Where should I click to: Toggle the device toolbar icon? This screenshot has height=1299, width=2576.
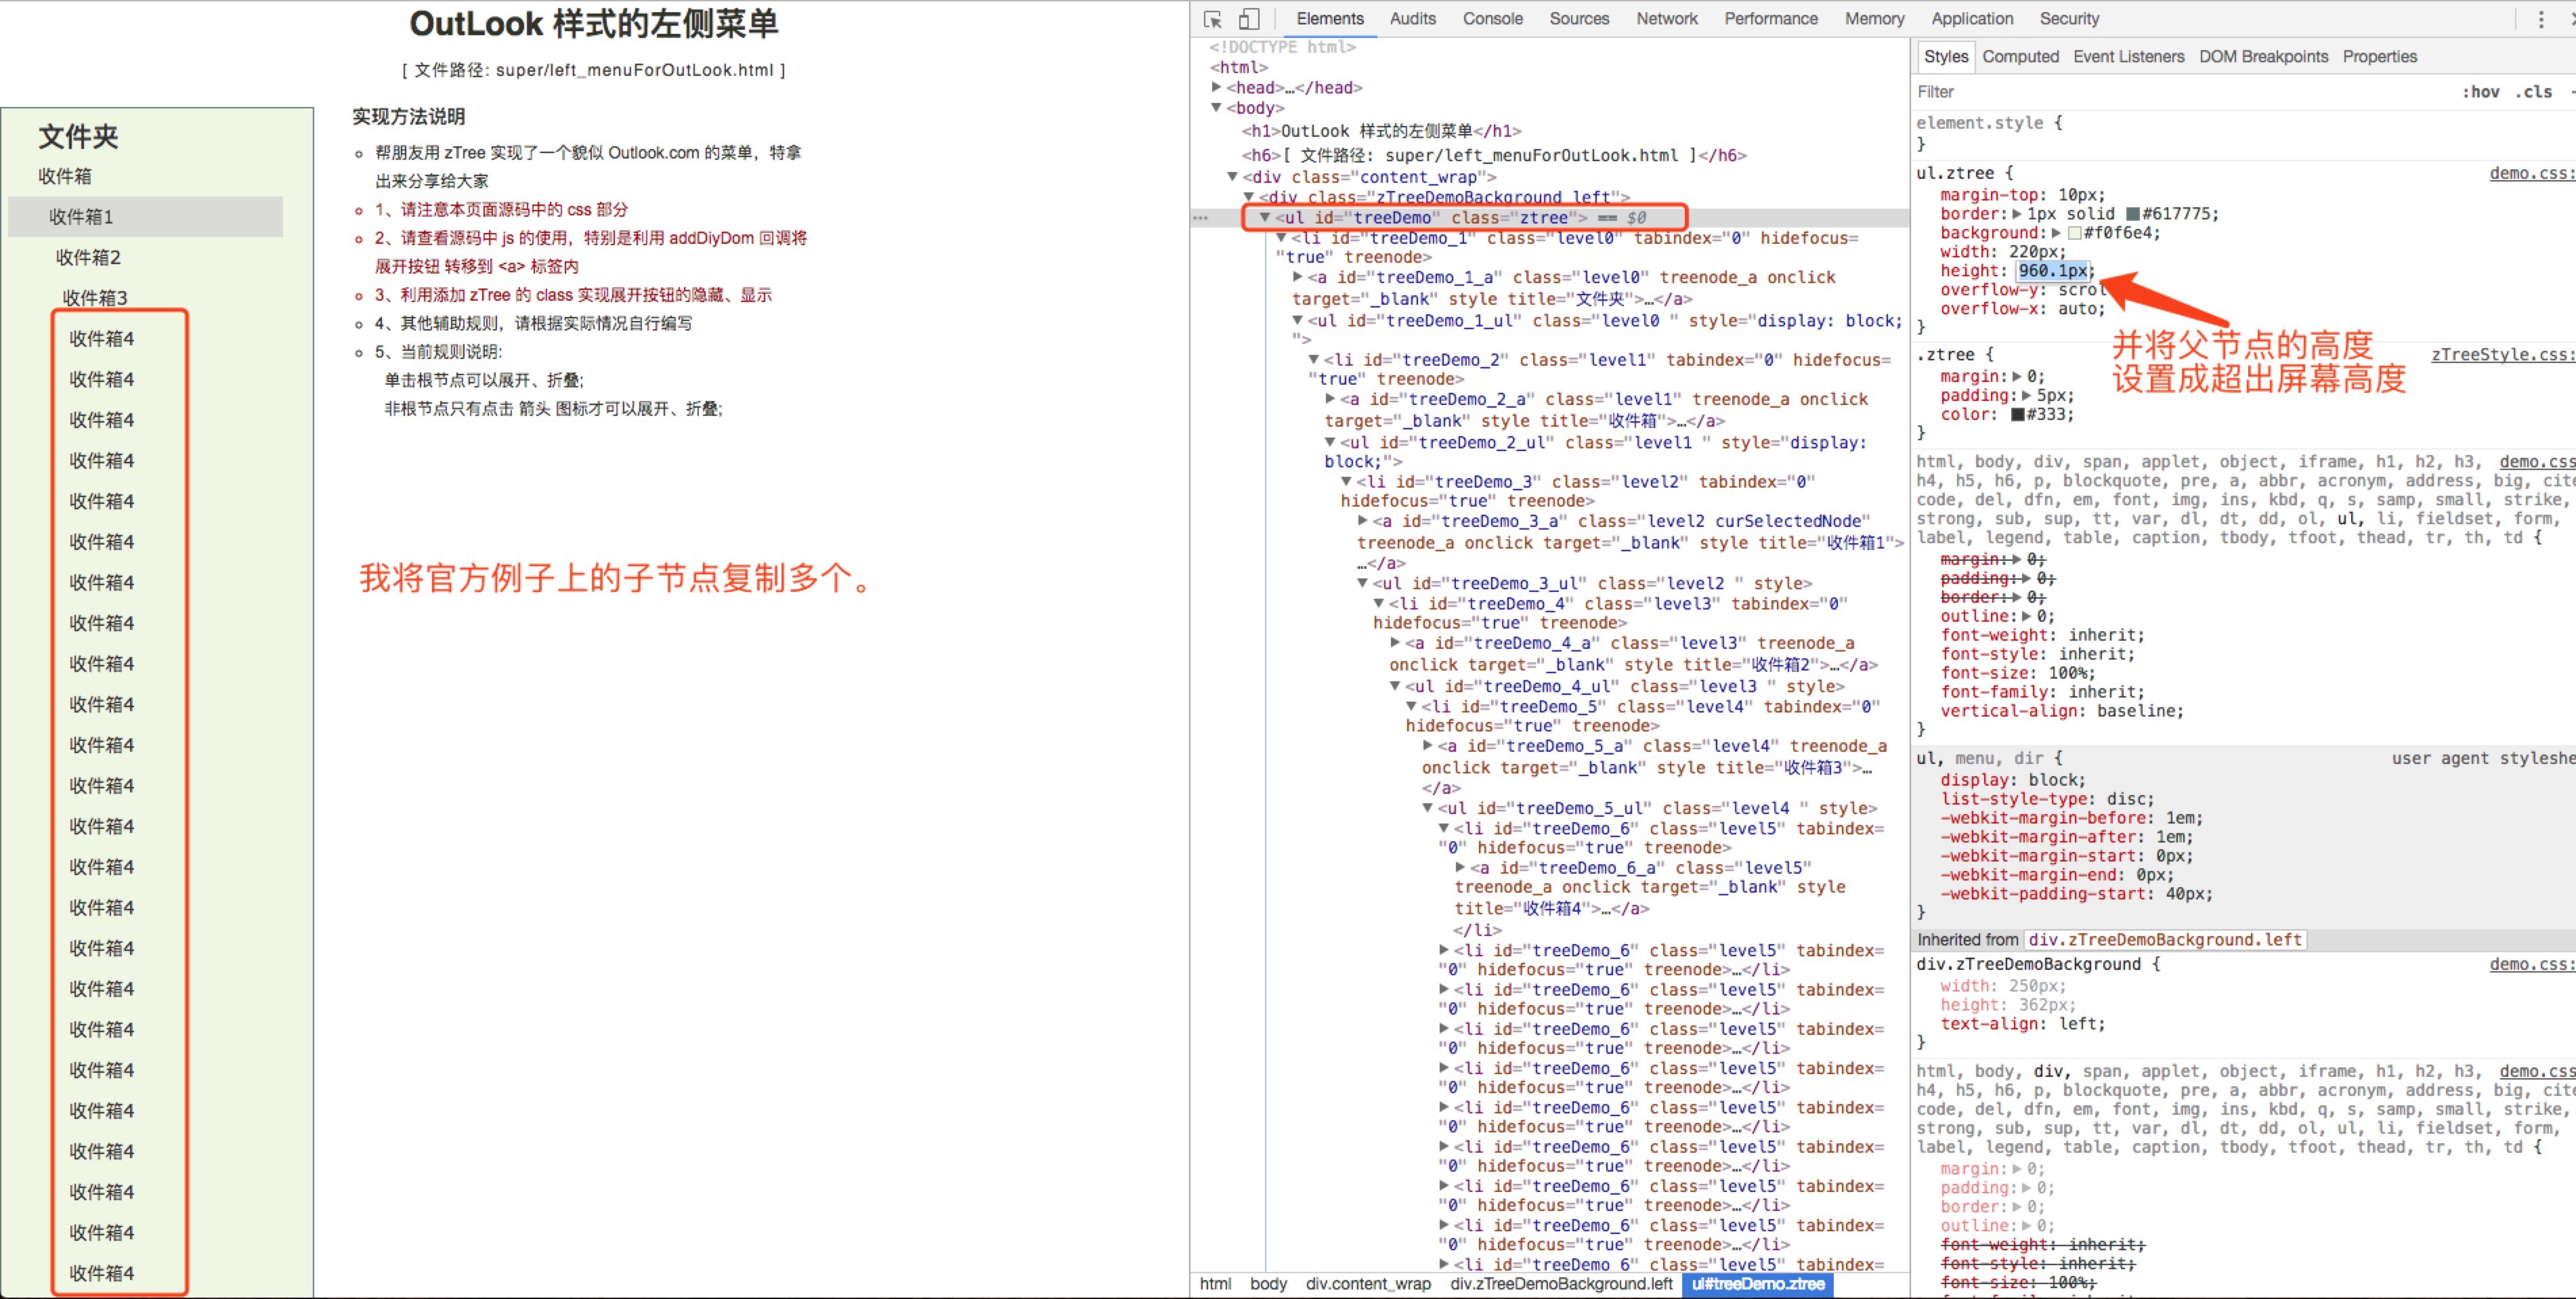tap(1249, 19)
